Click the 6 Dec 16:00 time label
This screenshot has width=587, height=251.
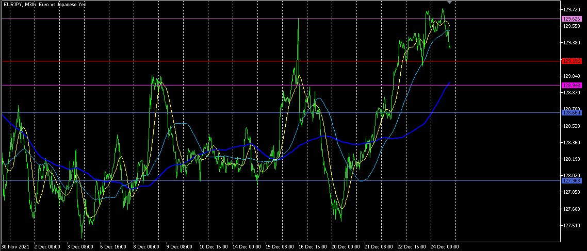pyautogui.click(x=112, y=247)
